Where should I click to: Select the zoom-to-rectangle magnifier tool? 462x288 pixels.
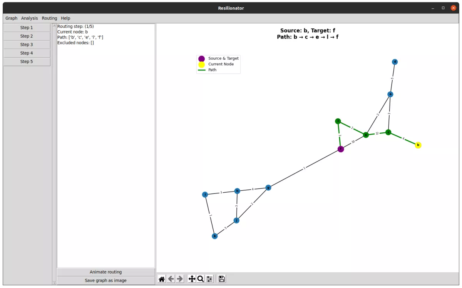[x=200, y=279]
